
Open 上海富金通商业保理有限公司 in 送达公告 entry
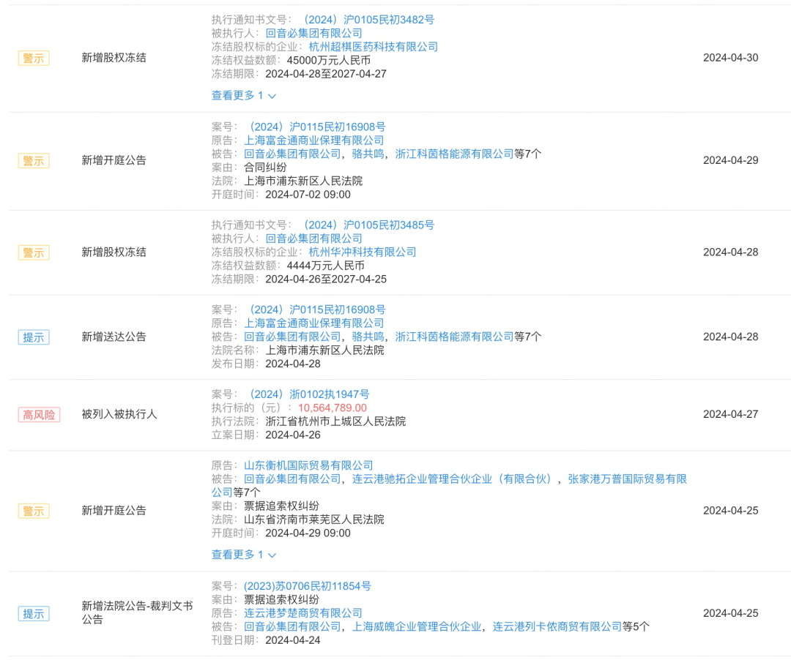pos(313,323)
